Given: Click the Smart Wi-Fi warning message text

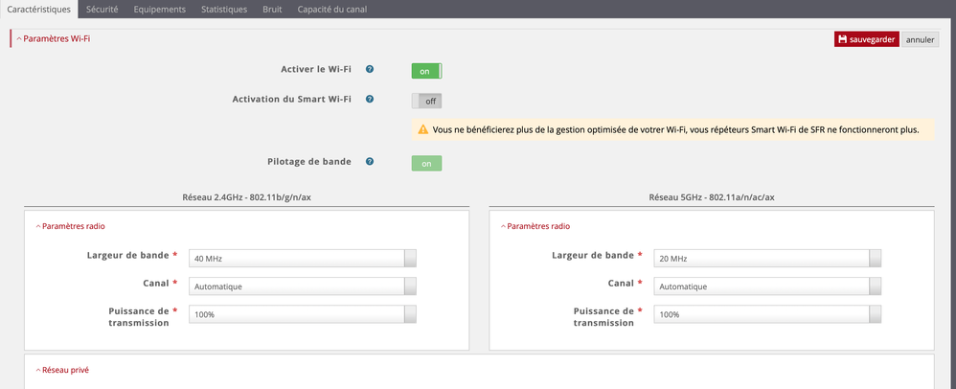Looking at the screenshot, I should pyautogui.click(x=675, y=129).
